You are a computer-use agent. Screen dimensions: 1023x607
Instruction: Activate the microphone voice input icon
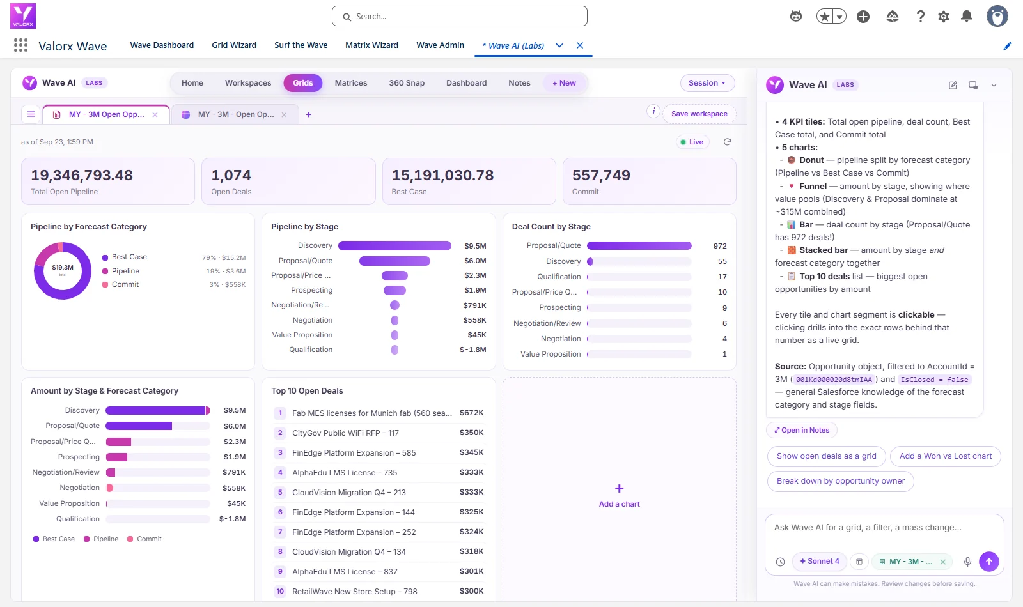(x=967, y=562)
